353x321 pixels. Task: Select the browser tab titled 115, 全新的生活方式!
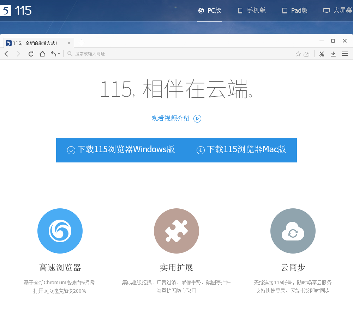[x=39, y=43]
